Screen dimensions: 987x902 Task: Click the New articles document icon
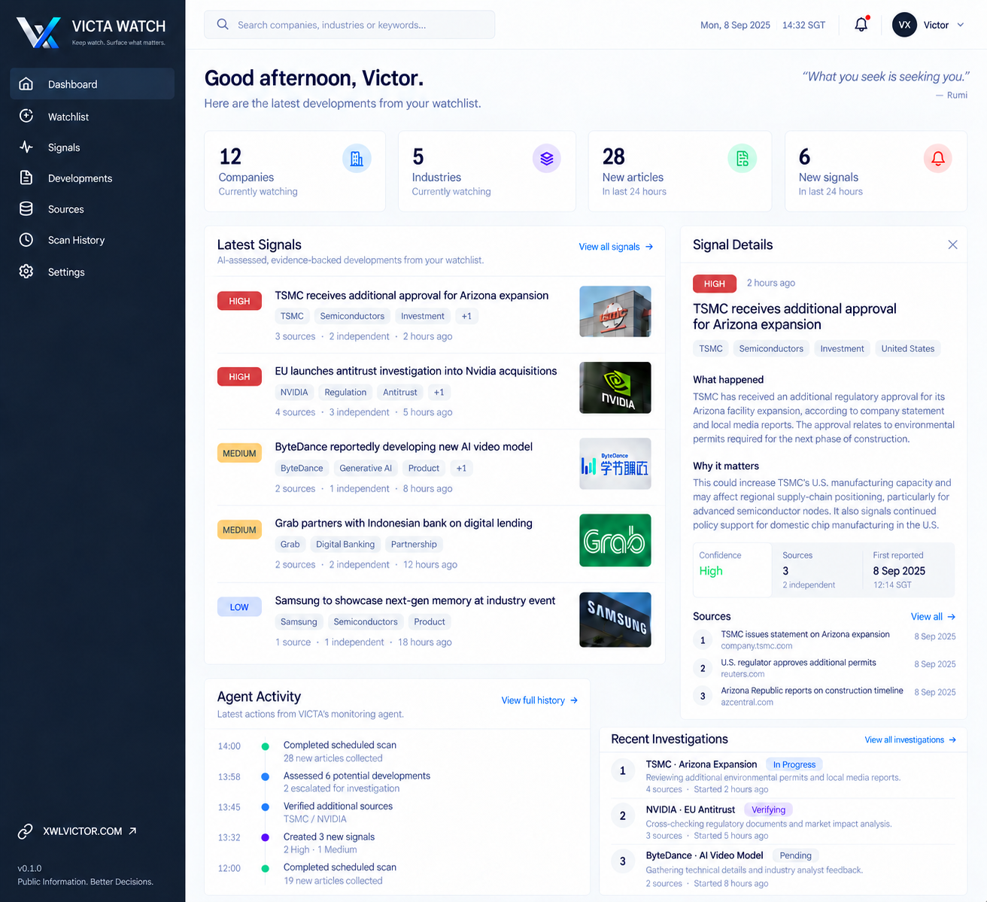pos(743,159)
